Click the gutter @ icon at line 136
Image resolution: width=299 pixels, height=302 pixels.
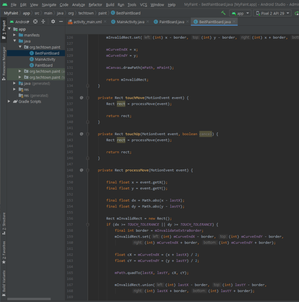(x=82, y=98)
